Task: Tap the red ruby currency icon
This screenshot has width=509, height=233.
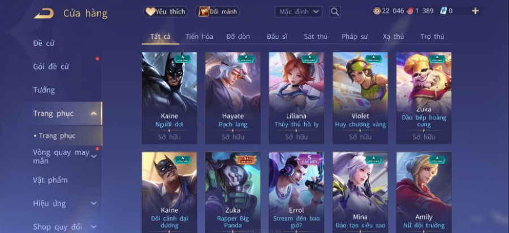Action: coord(411,11)
